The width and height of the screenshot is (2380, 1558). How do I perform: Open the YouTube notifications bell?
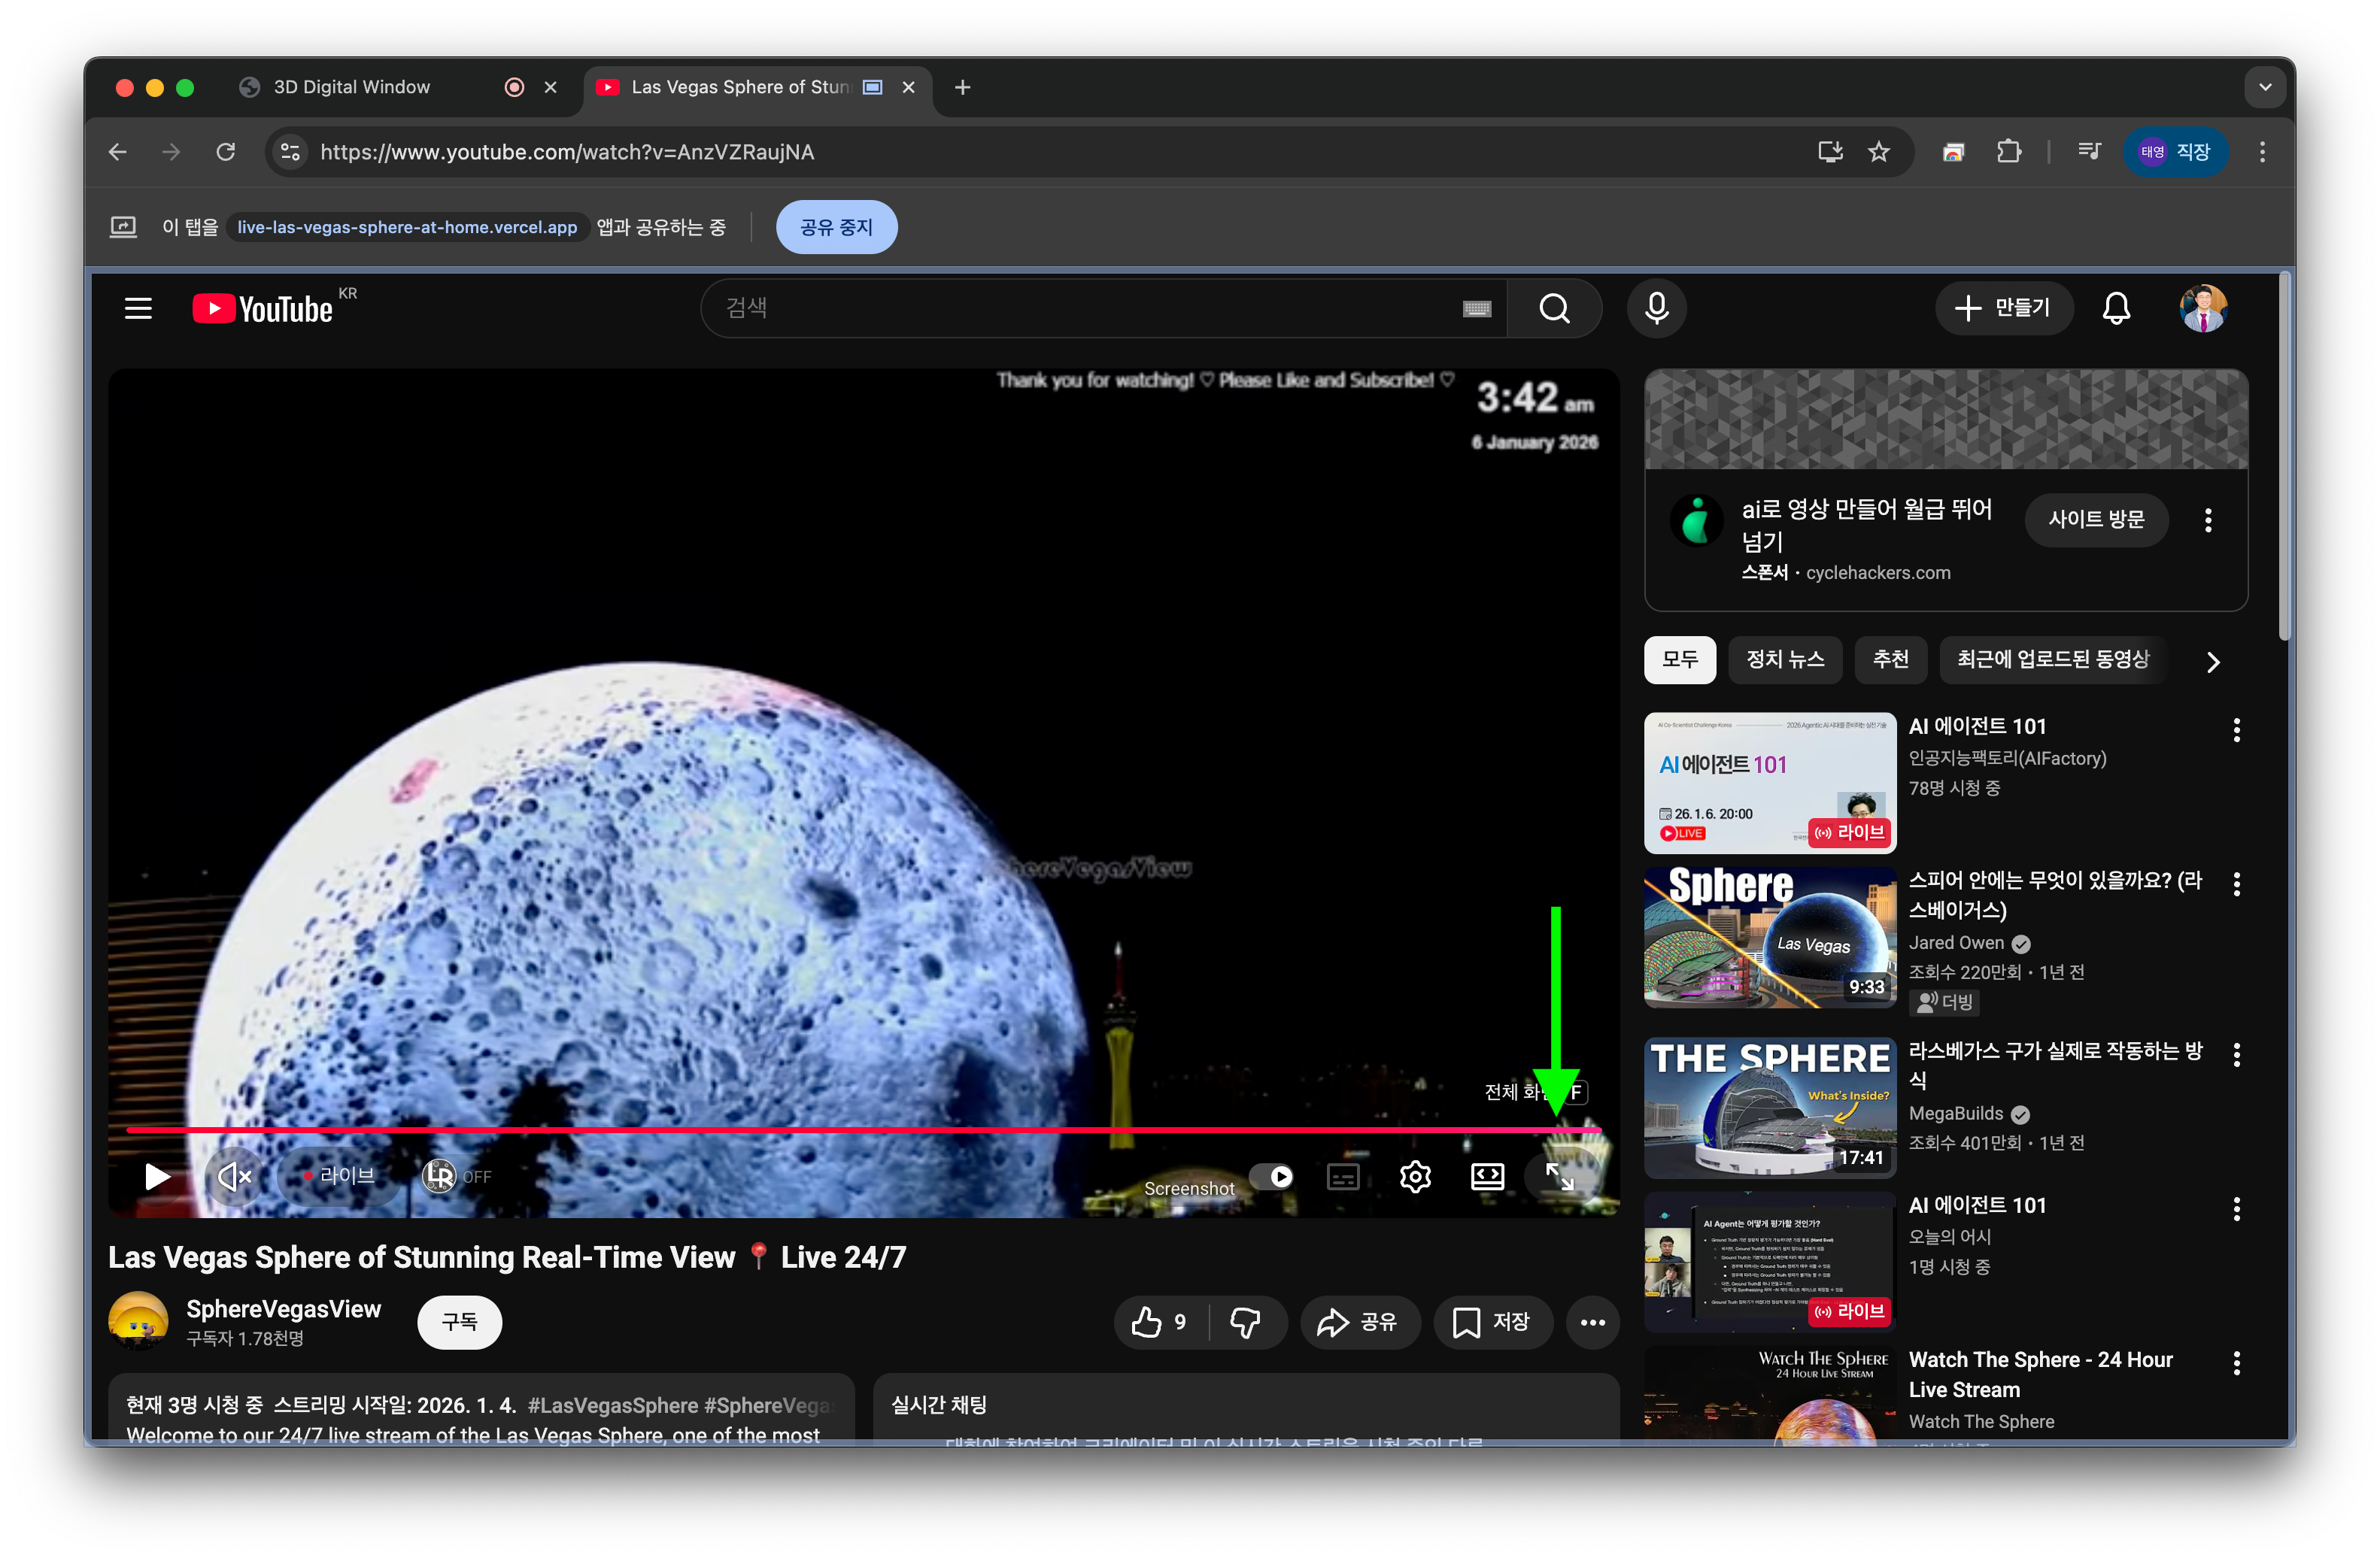pos(2116,308)
